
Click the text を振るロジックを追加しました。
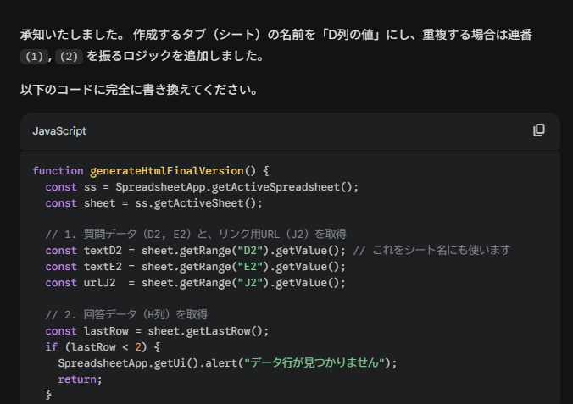tap(175, 56)
